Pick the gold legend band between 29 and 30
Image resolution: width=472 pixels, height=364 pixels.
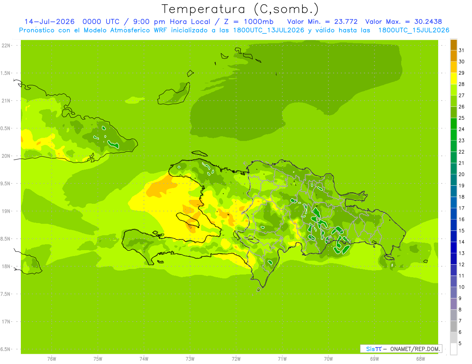454,67
